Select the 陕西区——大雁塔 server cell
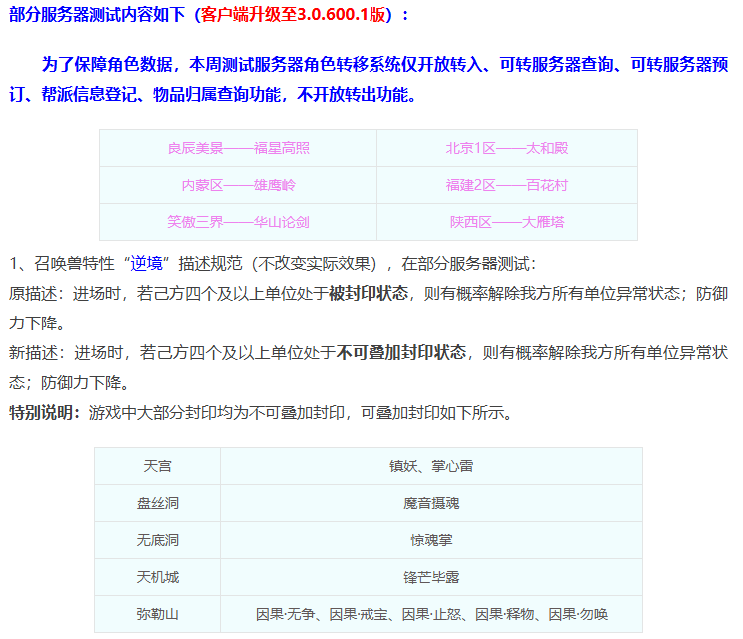The image size is (743, 639). click(x=506, y=222)
